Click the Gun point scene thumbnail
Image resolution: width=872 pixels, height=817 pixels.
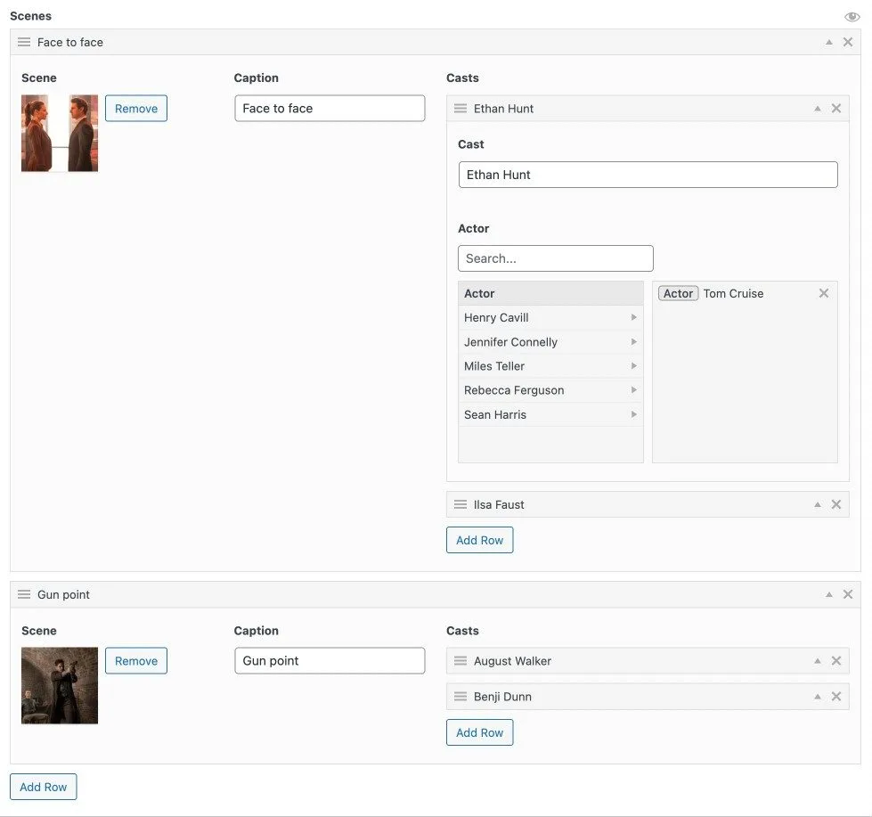(x=60, y=685)
